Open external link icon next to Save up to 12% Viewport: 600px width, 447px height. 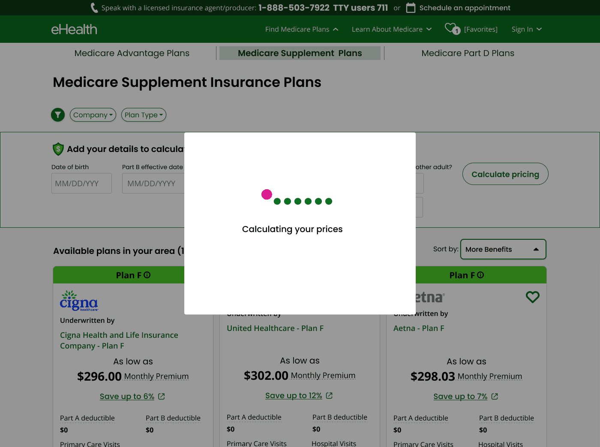click(329, 396)
